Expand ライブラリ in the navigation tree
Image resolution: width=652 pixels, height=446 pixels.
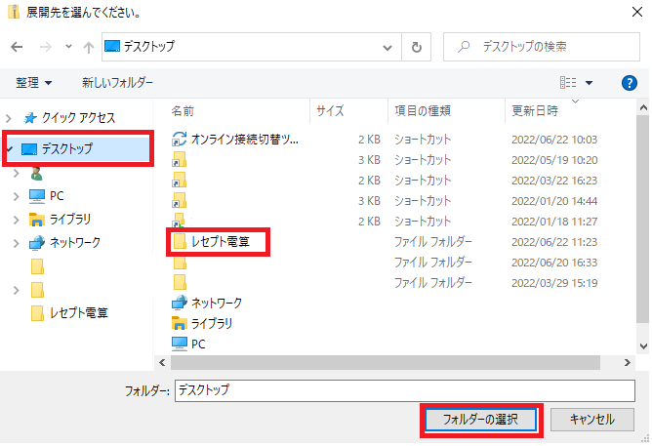coord(17,220)
